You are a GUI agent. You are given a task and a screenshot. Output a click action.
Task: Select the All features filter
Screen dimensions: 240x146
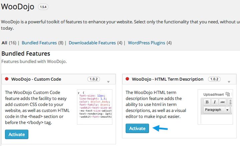pos(4,43)
